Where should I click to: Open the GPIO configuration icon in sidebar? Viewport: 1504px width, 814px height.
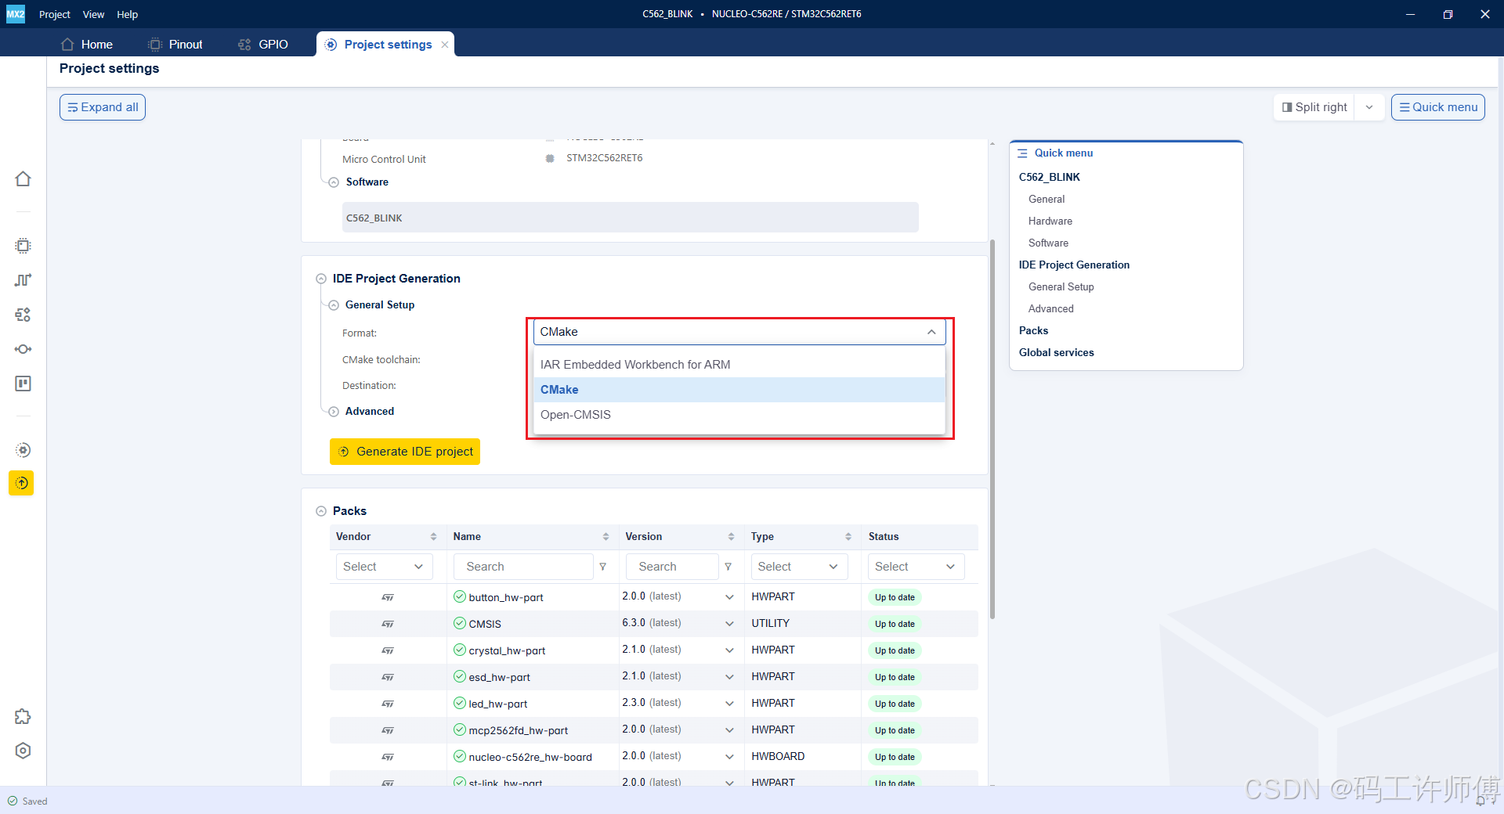(23, 315)
